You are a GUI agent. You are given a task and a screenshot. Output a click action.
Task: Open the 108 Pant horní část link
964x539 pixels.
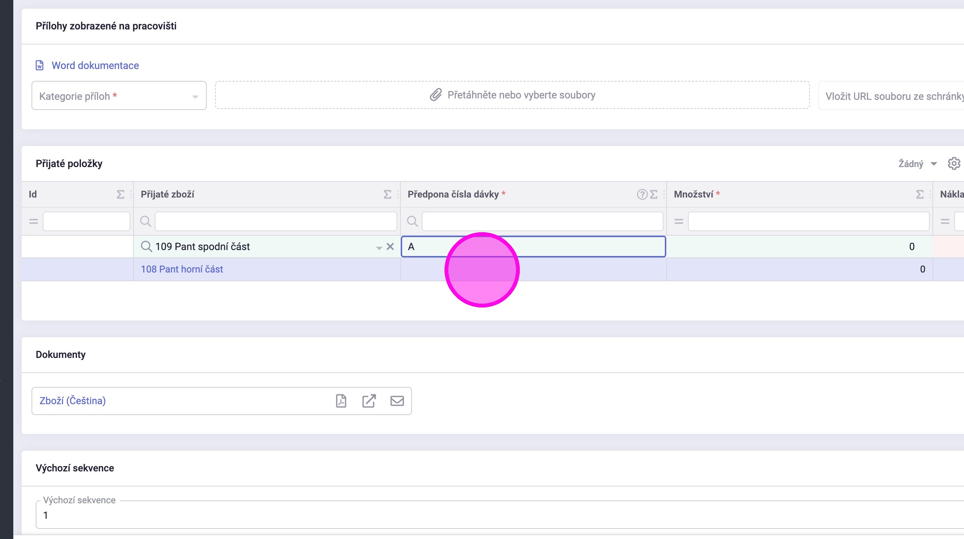pos(181,269)
